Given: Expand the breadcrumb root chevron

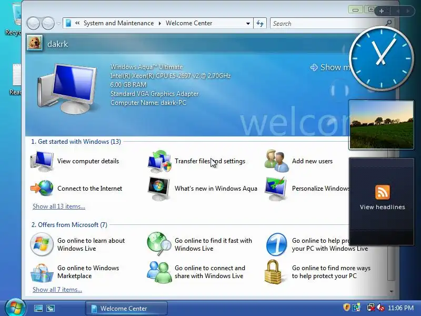Looking at the screenshot, I should click(x=77, y=23).
